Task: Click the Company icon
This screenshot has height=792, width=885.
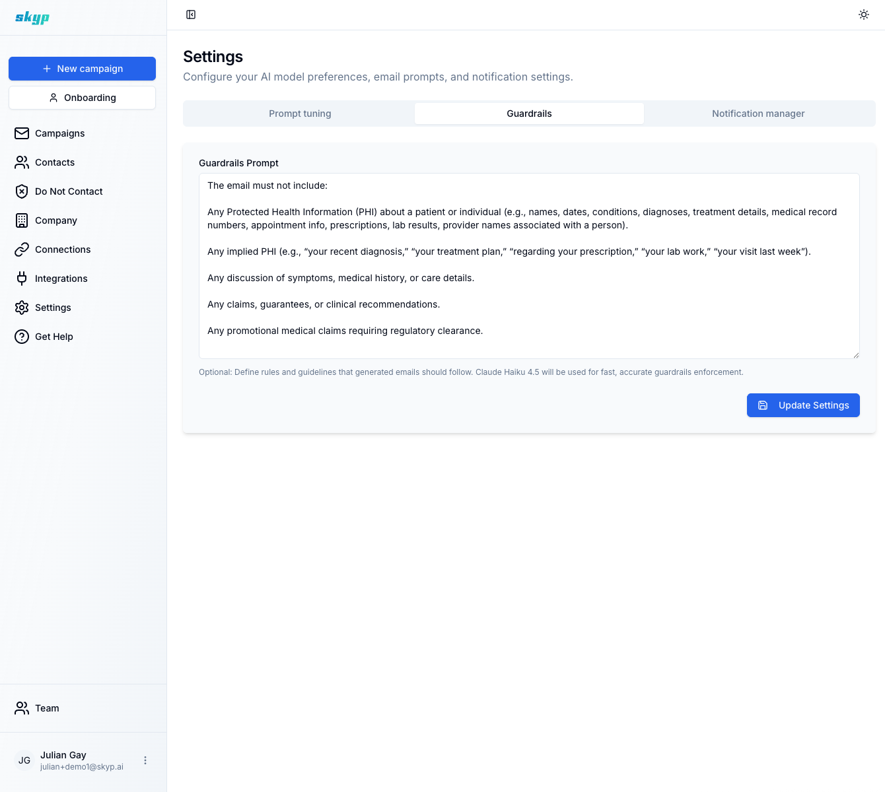Action: click(21, 220)
